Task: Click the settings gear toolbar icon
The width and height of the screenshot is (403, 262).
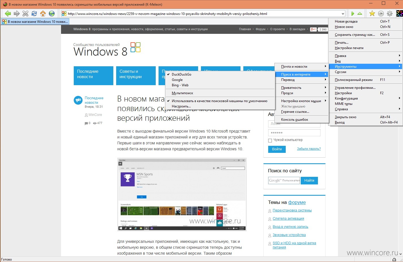Action: click(390, 14)
